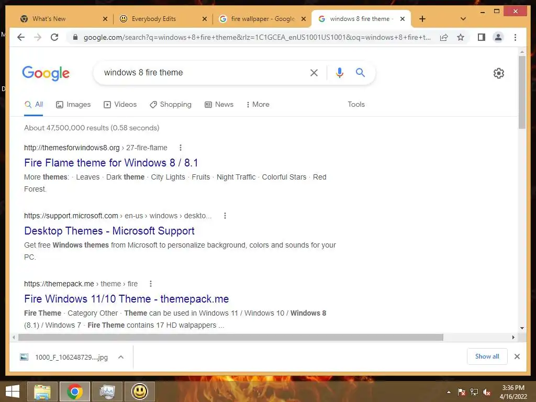Expand download item options chevron
This screenshot has width=536, height=402.
click(121, 357)
